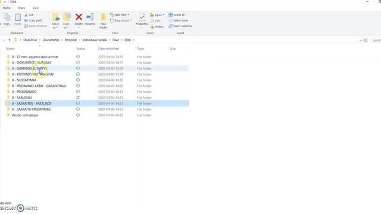Screen dimensions: 381x214
Task: Sort by the Date modified column header
Action: click(108, 49)
